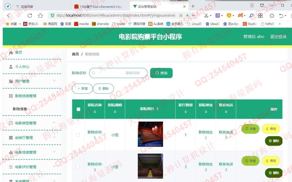The width and height of the screenshot is (292, 182).
Task: Click the 用户管理 sidebar icon
Action: coord(11,81)
